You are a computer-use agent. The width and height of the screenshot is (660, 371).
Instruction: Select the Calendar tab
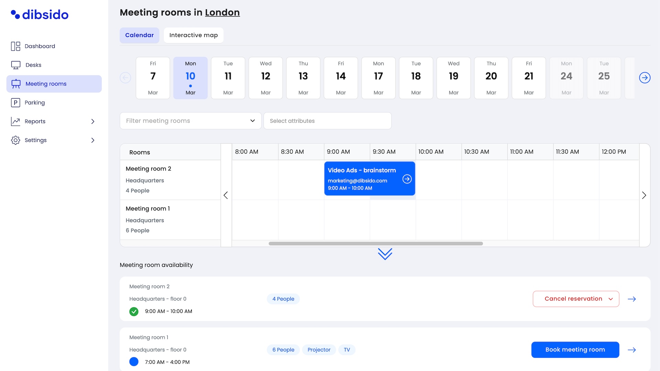point(139,35)
